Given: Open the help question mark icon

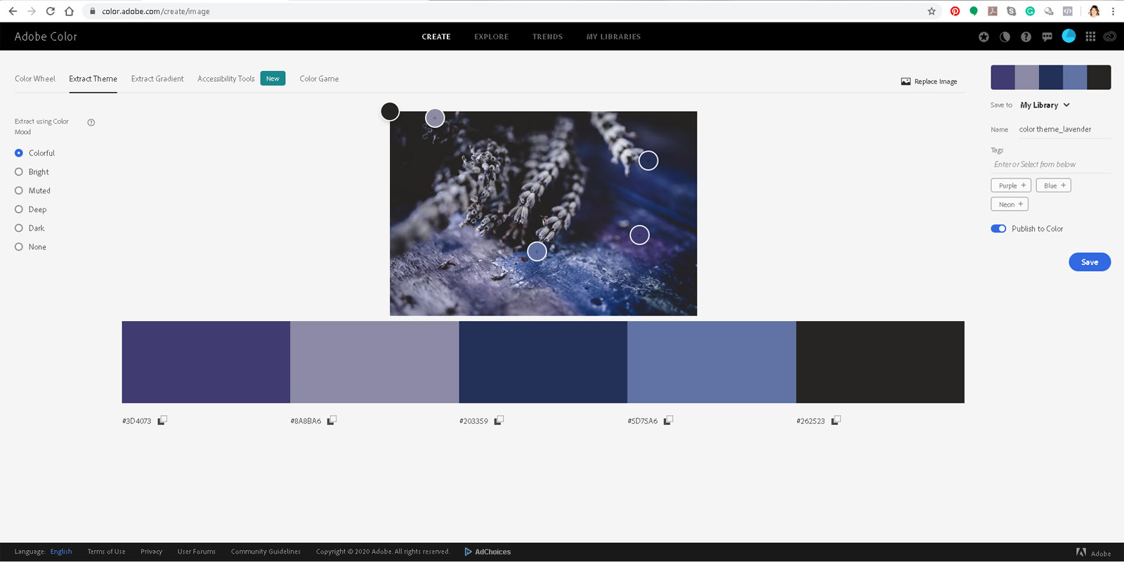Looking at the screenshot, I should pos(1026,37).
